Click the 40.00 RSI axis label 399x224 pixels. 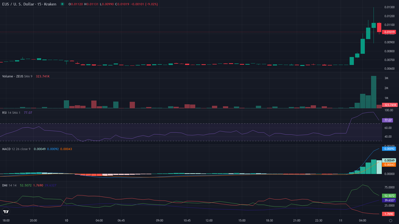coord(387,137)
